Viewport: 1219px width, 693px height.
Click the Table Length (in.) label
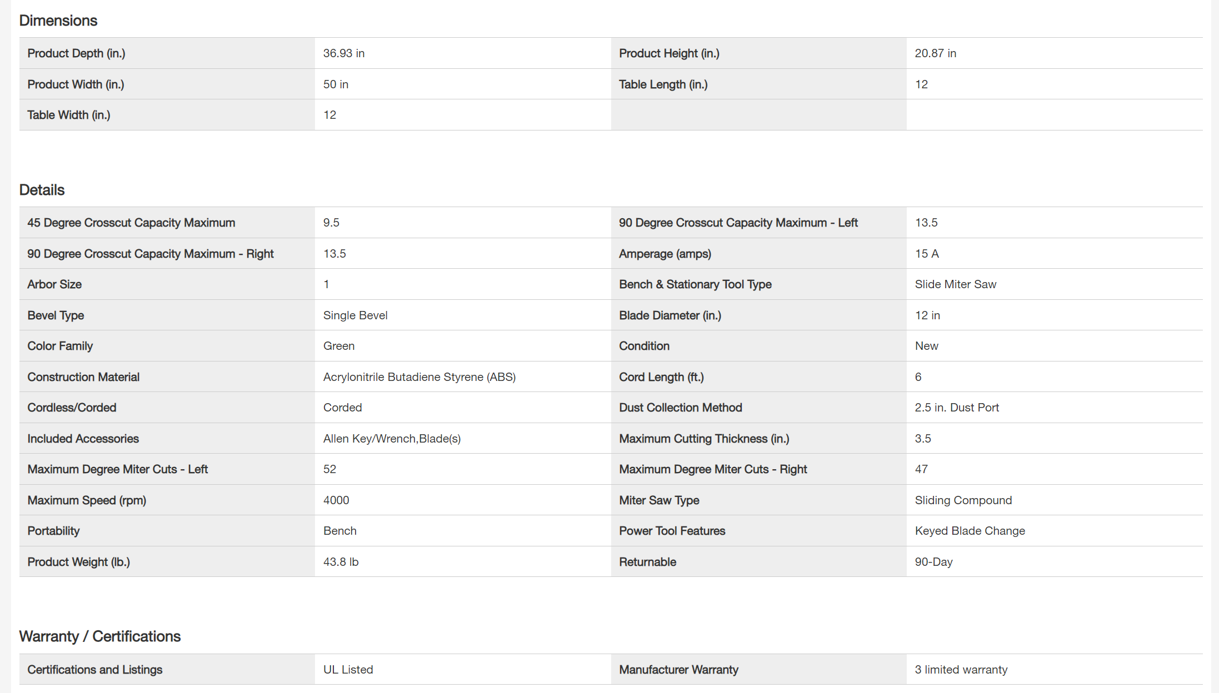click(x=663, y=84)
